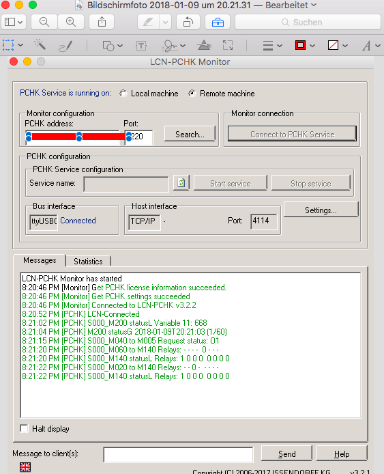384x474 pixels.
Task: Click the ttyUSB bus interface field
Action: point(44,222)
